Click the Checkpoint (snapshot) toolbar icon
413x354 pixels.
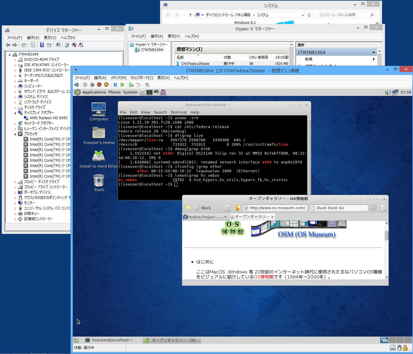point(131,85)
